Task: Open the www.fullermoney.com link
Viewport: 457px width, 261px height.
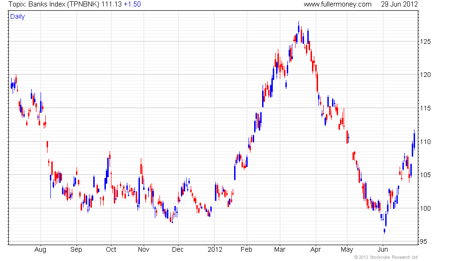Action: pyautogui.click(x=338, y=4)
